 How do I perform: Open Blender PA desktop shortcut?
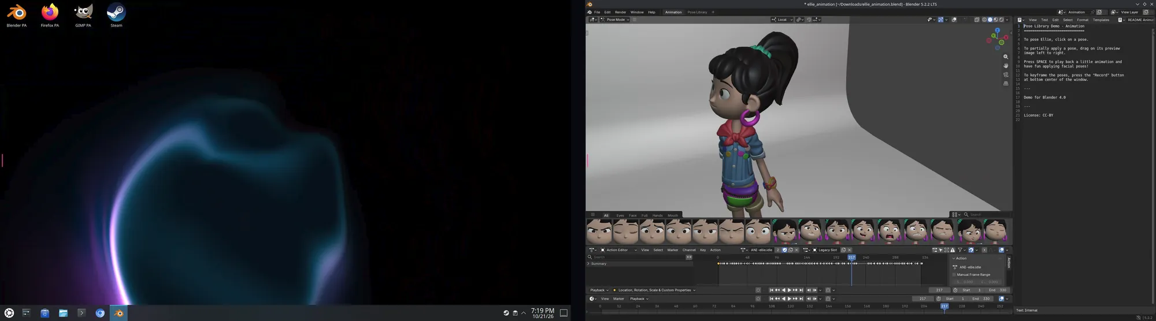16,15
